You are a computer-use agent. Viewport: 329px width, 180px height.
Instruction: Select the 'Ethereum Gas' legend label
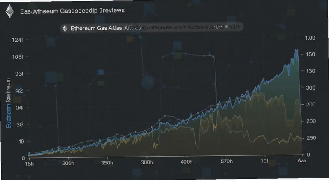pyautogui.click(x=89, y=28)
